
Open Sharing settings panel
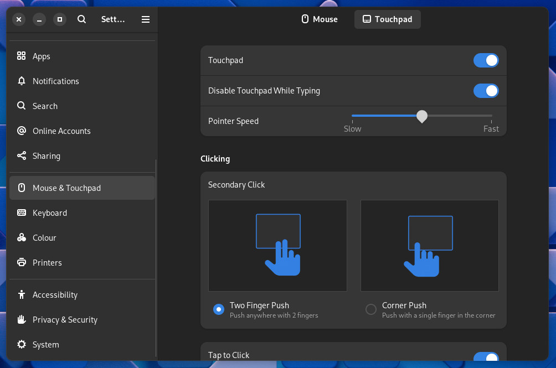(x=83, y=156)
